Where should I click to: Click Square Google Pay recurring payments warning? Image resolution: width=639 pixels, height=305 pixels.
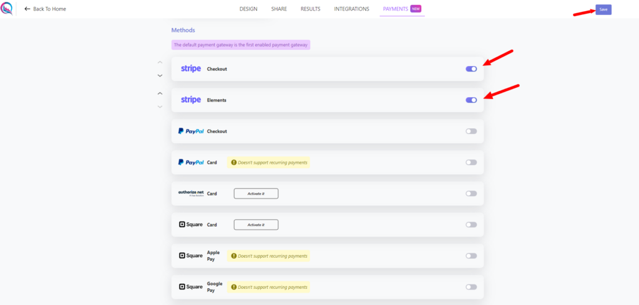point(268,287)
